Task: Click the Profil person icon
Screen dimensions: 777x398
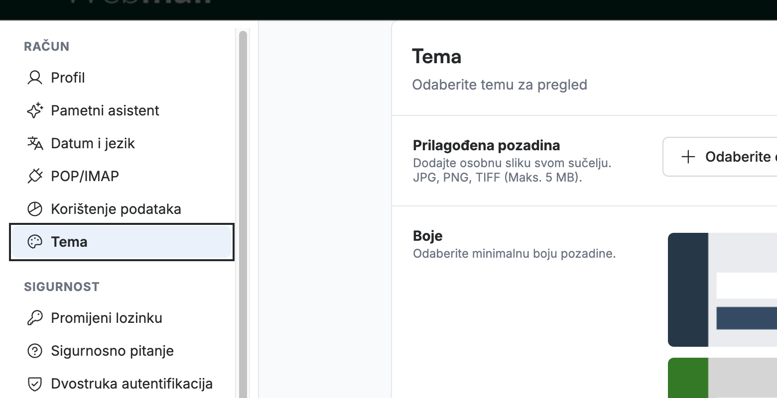Action: (35, 78)
